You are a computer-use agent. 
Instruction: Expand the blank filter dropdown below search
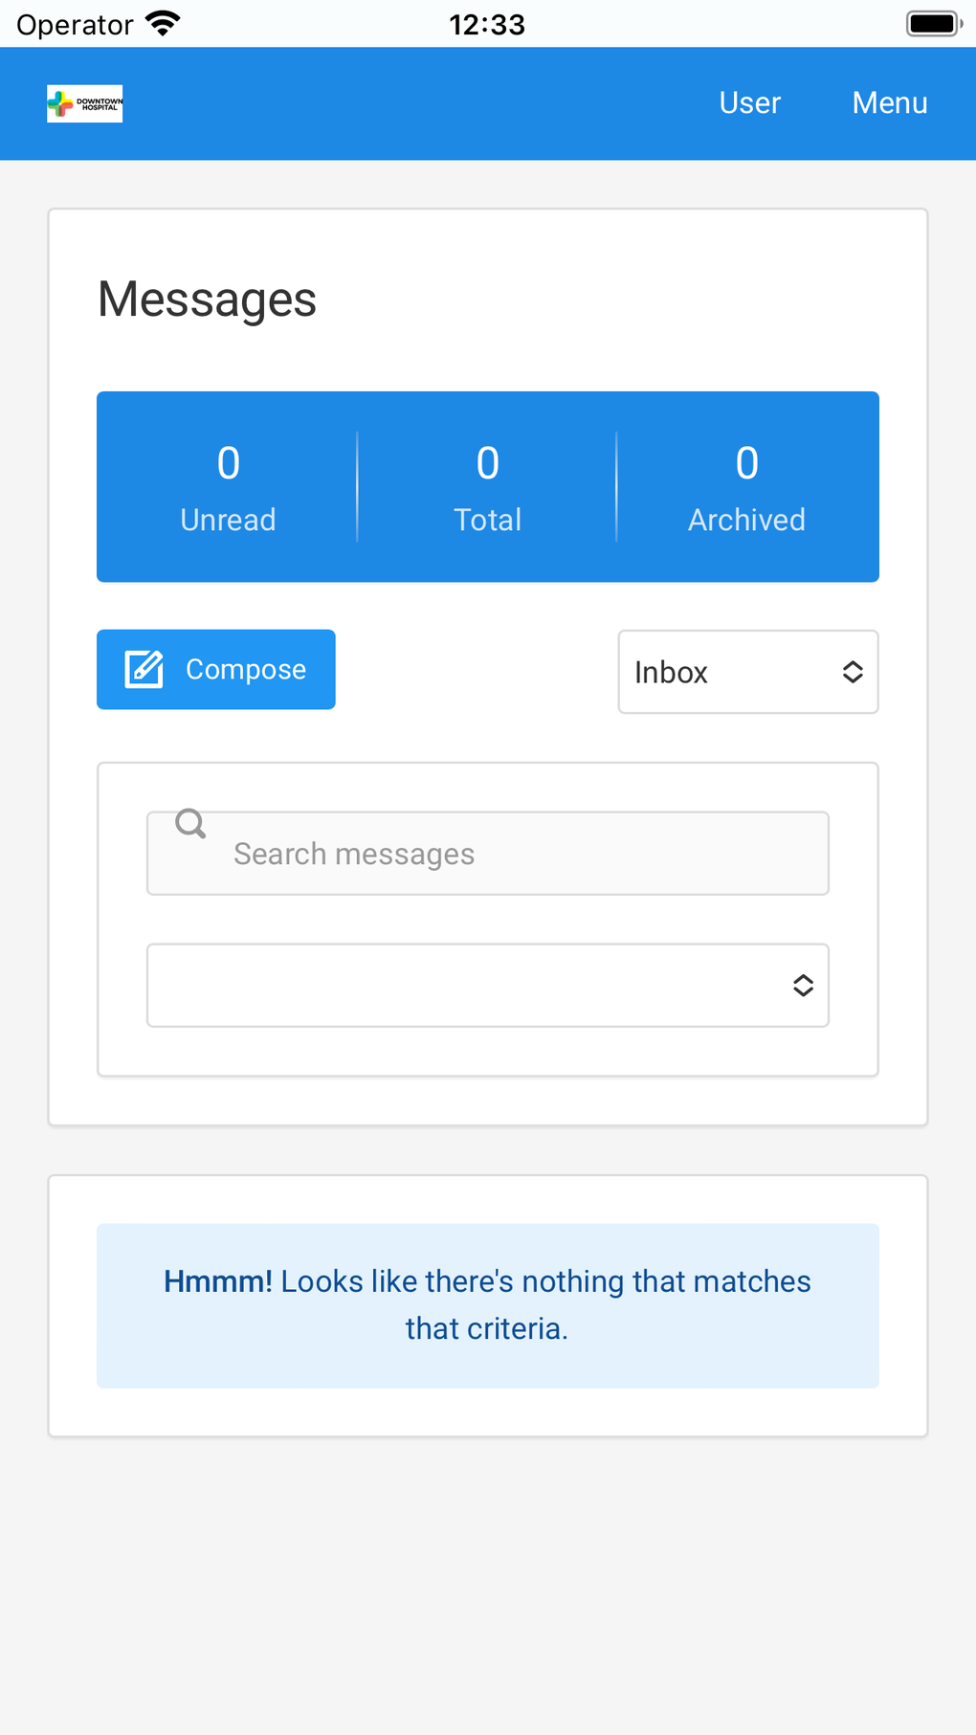[x=487, y=986]
